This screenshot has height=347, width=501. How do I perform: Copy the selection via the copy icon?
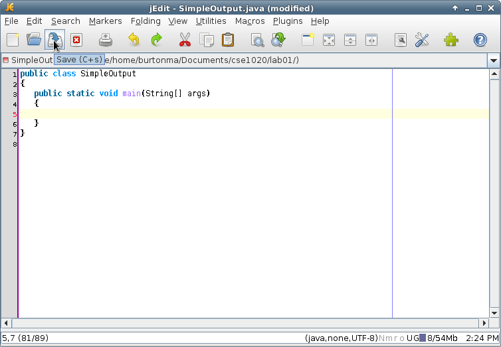coord(207,40)
